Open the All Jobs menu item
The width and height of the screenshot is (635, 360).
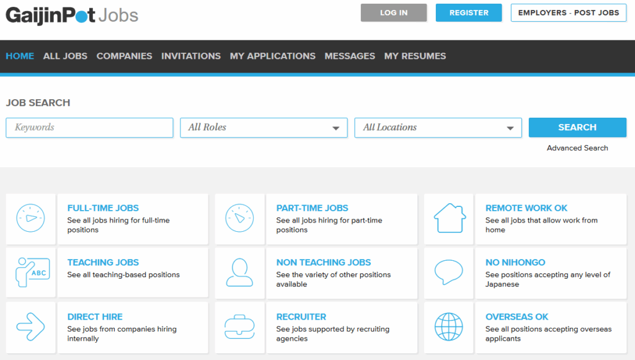click(x=65, y=56)
